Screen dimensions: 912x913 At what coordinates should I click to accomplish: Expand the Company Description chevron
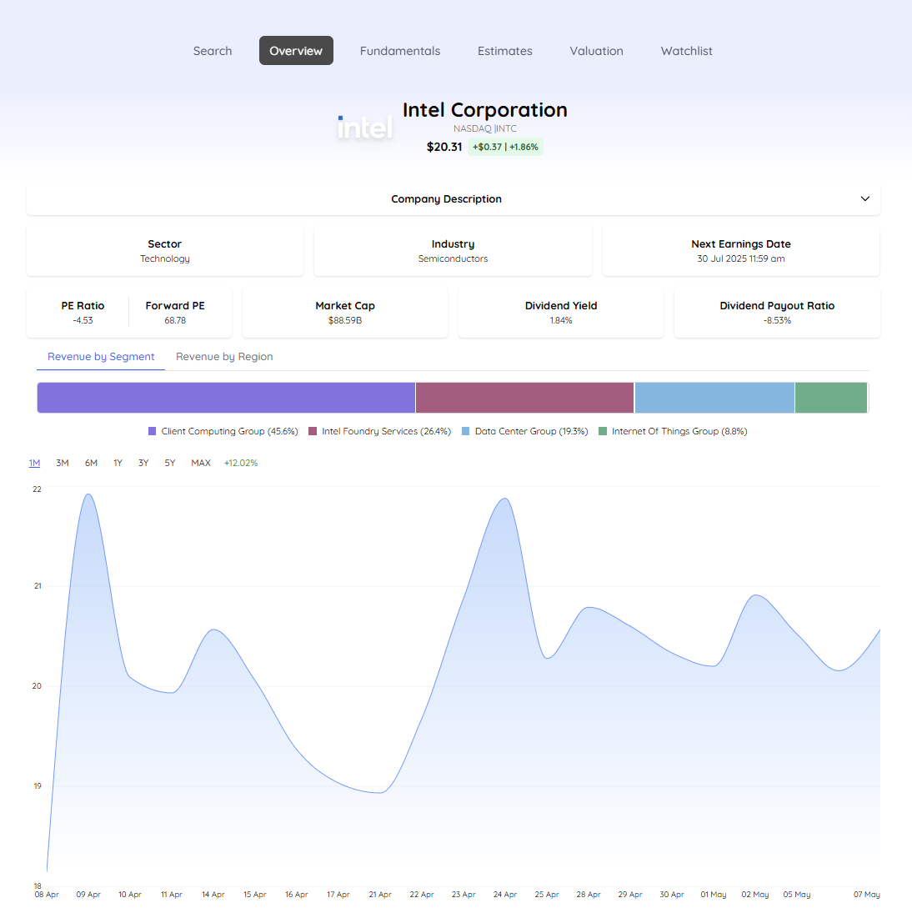864,198
